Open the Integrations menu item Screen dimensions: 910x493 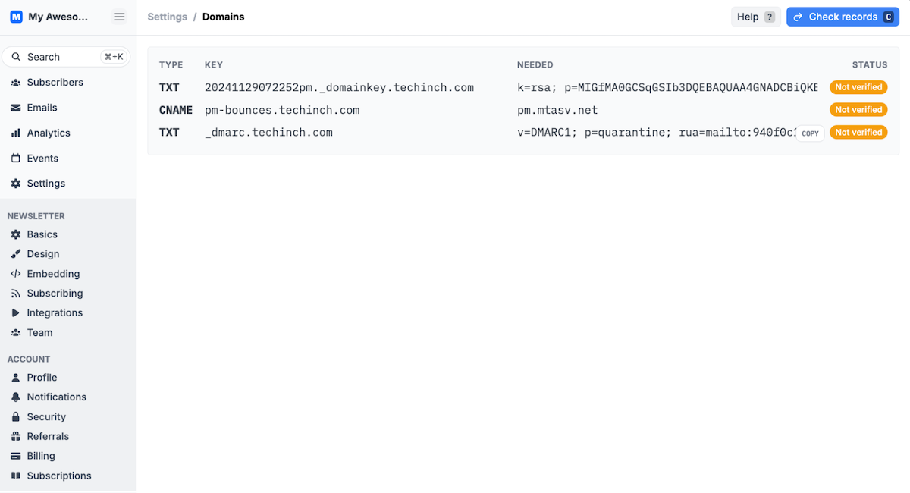point(55,312)
